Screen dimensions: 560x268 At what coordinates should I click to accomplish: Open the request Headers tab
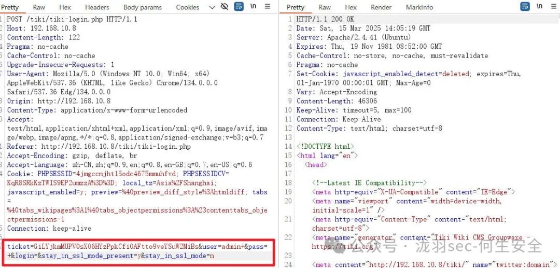(x=97, y=7)
